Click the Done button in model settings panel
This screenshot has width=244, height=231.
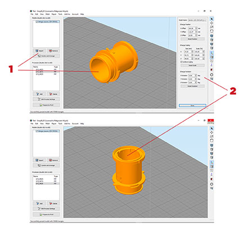[192, 106]
